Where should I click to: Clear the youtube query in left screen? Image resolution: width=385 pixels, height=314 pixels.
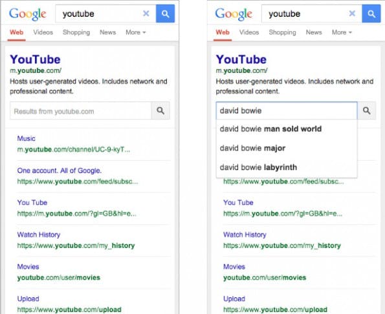coord(146,13)
